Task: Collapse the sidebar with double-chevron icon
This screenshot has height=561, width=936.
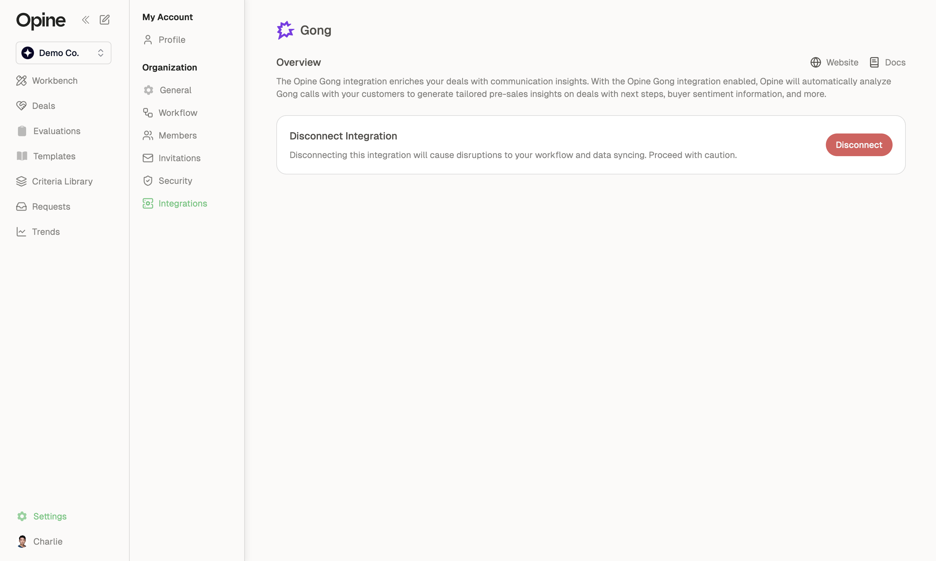Action: click(x=86, y=20)
